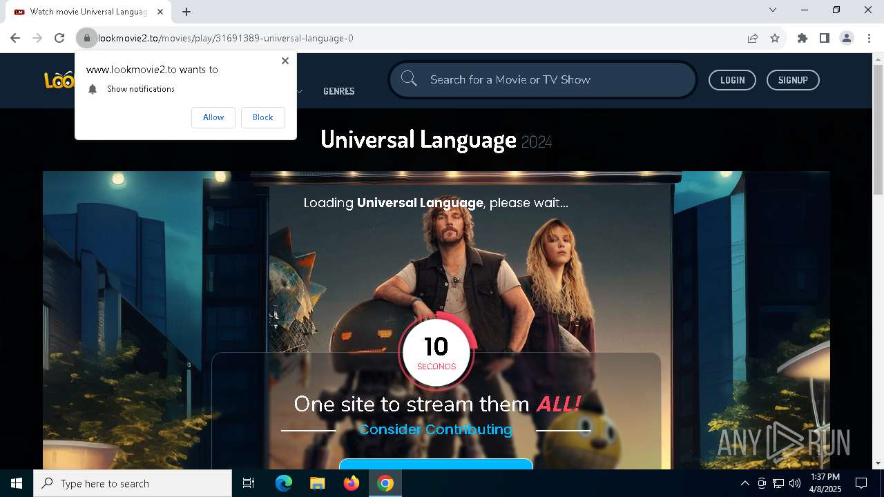Open the Consider Contributing link

click(x=436, y=429)
